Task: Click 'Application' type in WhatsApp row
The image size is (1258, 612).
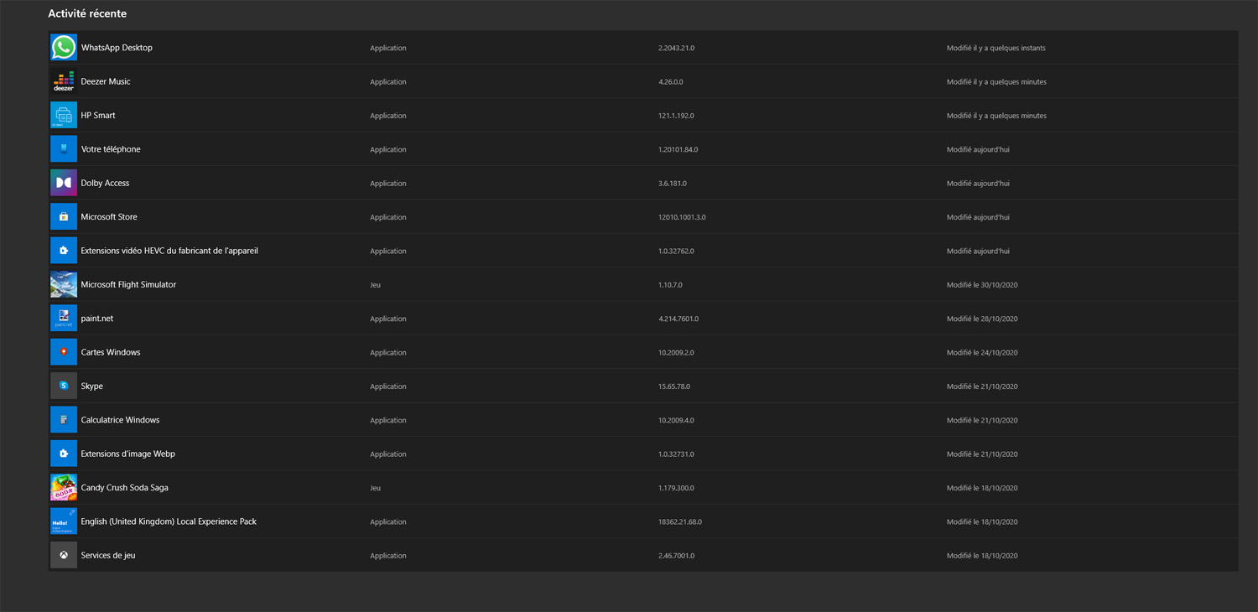Action: point(388,48)
